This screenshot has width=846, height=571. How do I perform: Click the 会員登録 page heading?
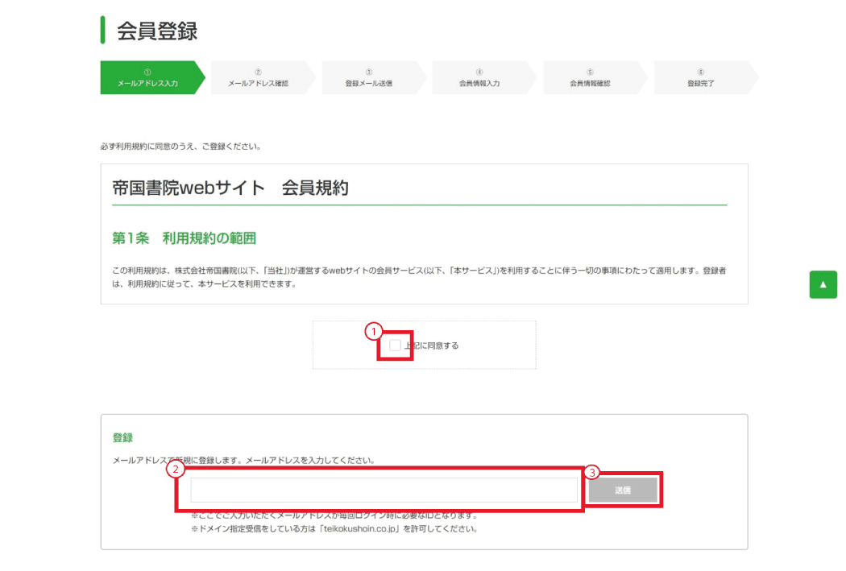click(x=157, y=31)
